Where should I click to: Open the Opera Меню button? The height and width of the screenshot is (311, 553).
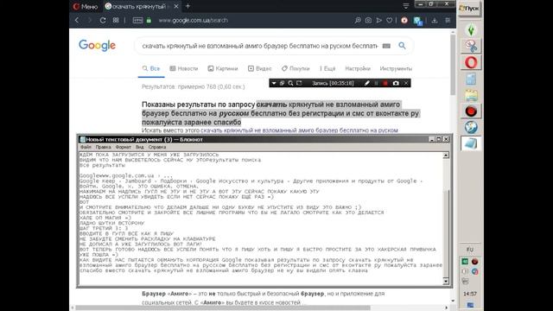coord(85,6)
